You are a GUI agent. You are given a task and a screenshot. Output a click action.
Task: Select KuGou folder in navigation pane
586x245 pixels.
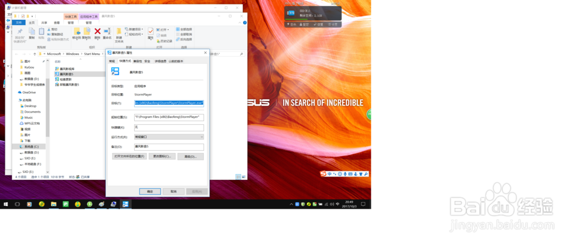click(x=26, y=67)
